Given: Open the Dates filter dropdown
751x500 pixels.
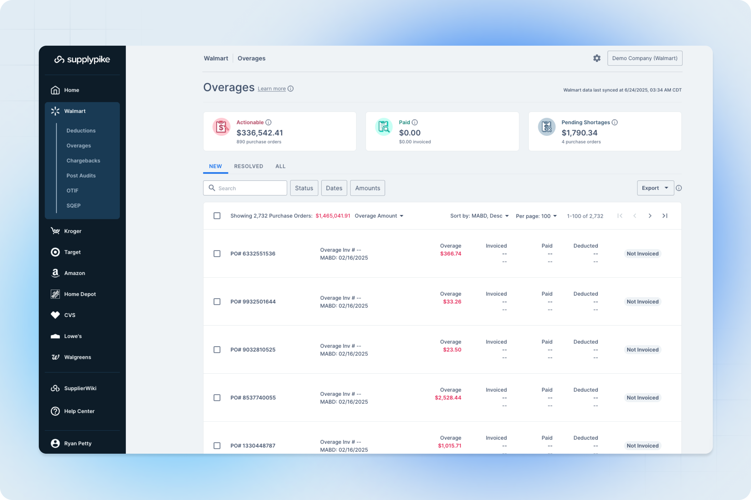Looking at the screenshot, I should [334, 188].
